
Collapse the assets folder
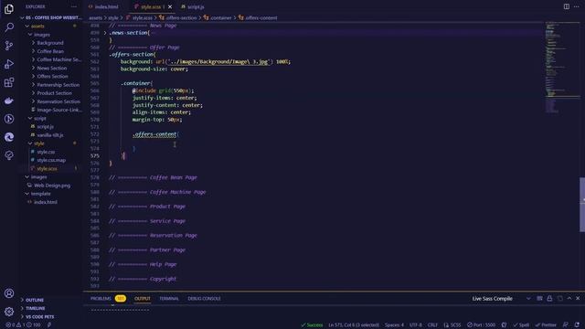point(37,27)
